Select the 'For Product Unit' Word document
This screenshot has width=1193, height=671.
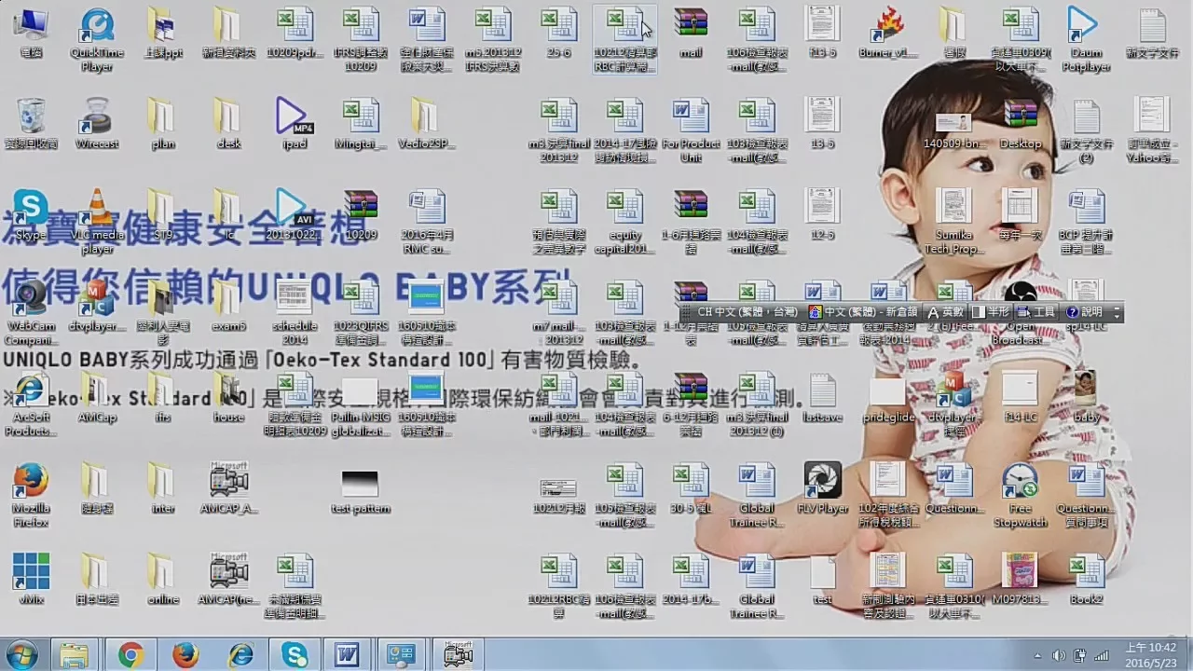point(691,130)
